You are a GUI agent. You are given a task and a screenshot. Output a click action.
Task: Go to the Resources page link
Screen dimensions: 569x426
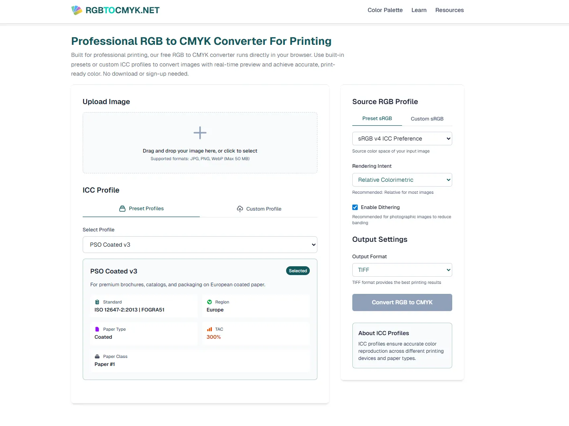[x=449, y=10]
